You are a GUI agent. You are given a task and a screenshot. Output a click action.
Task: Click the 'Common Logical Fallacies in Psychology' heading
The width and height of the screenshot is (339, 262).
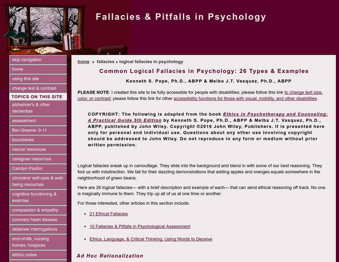click(204, 71)
